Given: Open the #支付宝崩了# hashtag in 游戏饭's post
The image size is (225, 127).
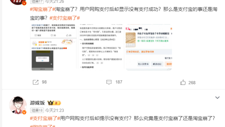Looking at the screenshot, I should 45,118.
